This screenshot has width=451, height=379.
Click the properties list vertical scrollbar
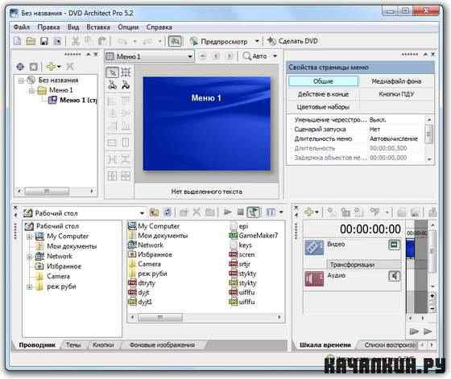tap(428, 139)
